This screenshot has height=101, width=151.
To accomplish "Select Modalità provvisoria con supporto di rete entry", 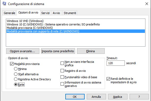I will 76,31.
